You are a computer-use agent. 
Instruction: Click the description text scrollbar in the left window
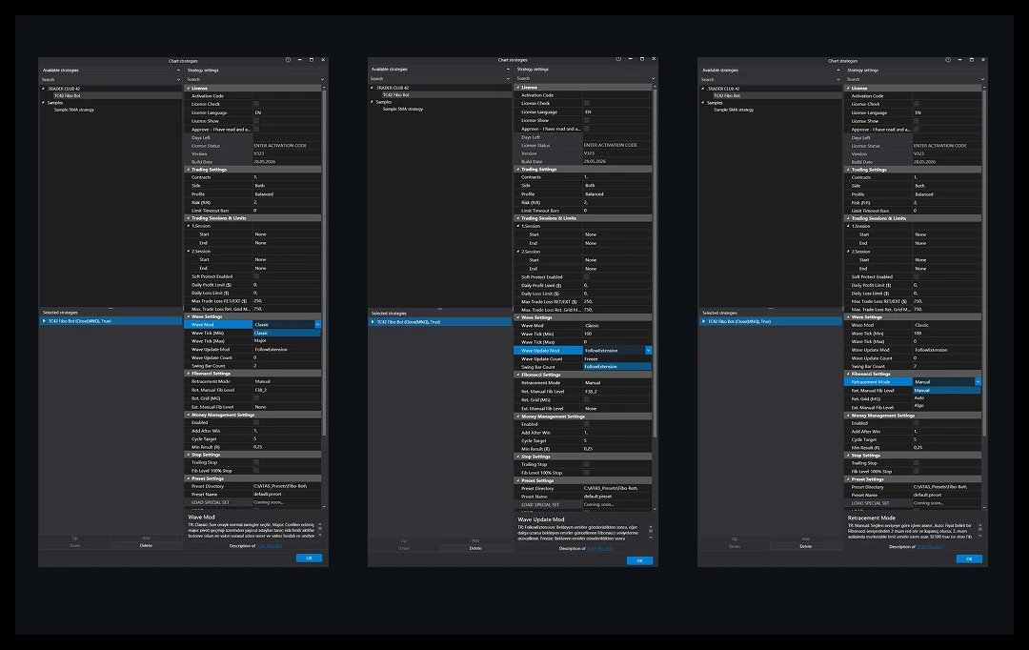pos(320,531)
